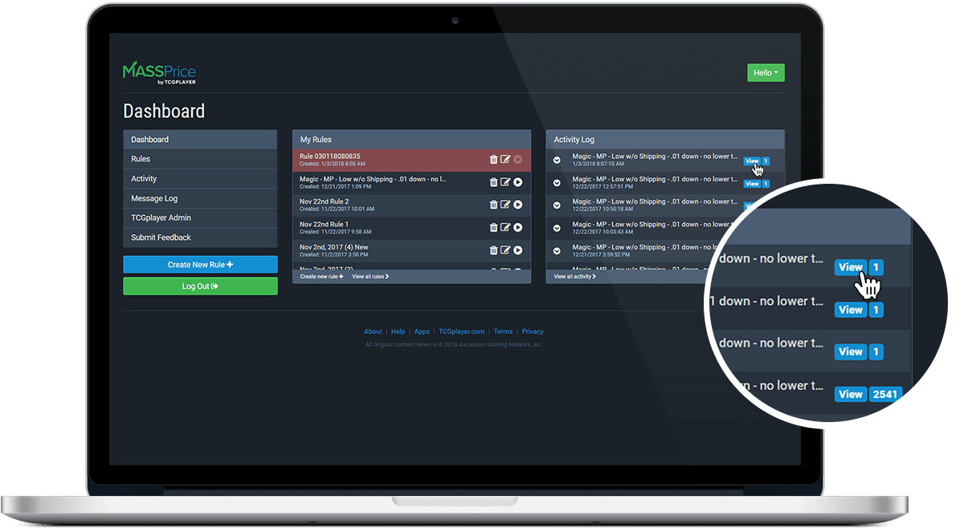Select Dashboard in the sidebar menu

(200, 140)
